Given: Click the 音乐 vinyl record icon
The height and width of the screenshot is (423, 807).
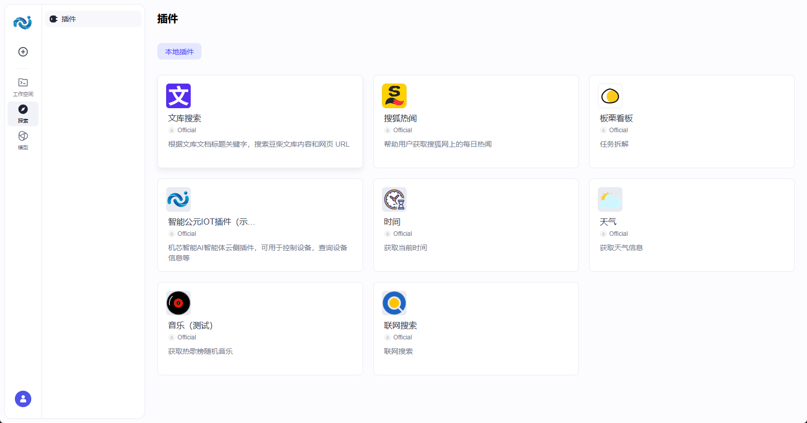Looking at the screenshot, I should [x=178, y=303].
